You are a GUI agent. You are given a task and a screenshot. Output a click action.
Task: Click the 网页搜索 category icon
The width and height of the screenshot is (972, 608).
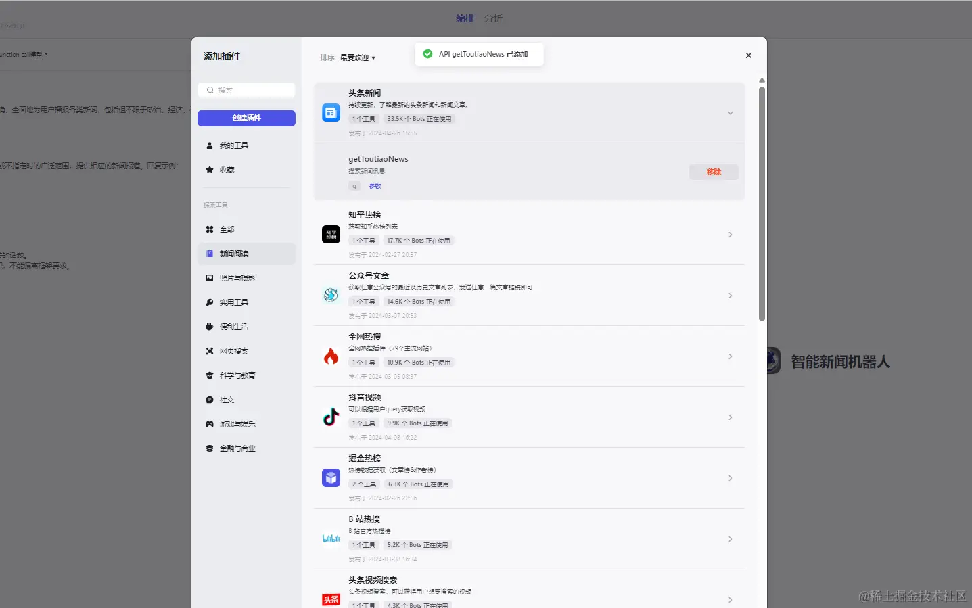(x=210, y=351)
